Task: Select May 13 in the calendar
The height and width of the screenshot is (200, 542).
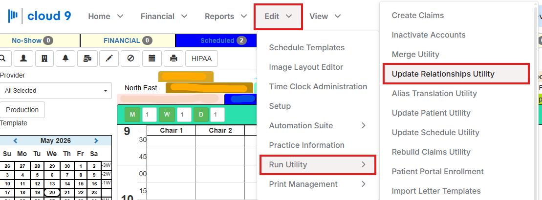Action: point(52,184)
